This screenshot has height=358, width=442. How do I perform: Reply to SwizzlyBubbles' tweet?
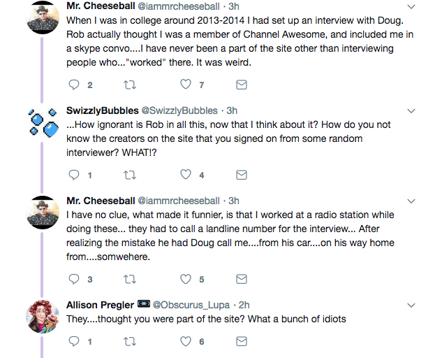[75, 175]
